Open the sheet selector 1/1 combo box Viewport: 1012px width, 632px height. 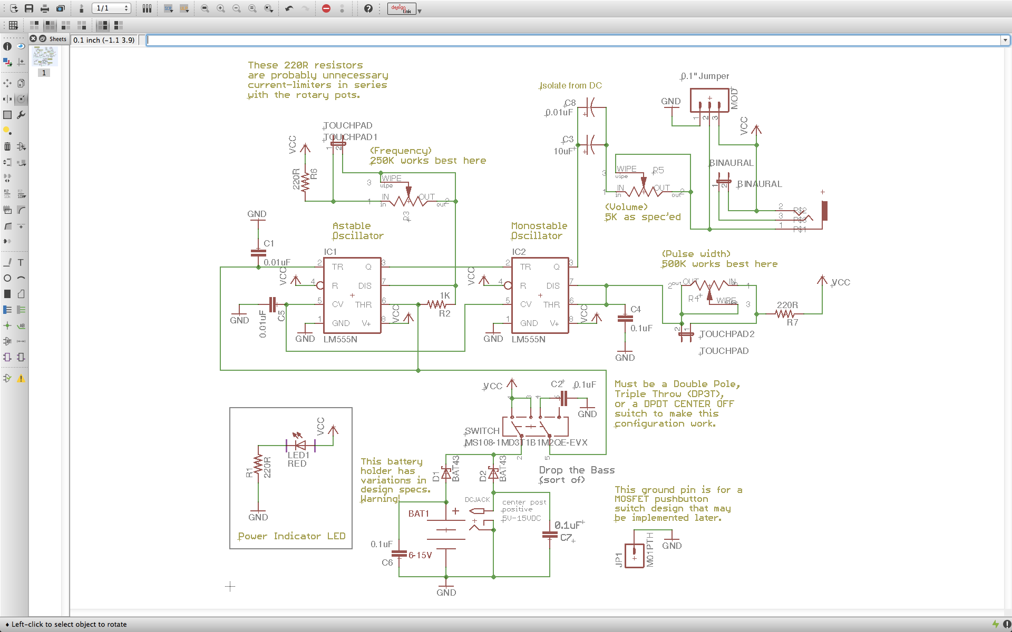(111, 8)
